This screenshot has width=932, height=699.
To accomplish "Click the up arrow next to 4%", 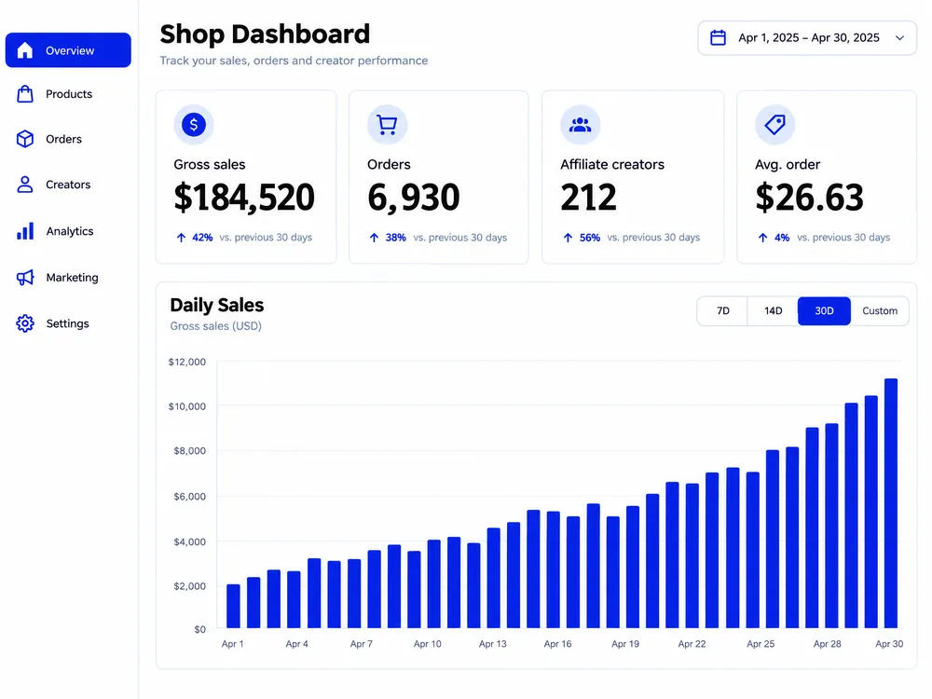I will [762, 238].
